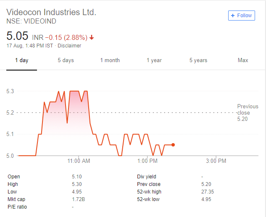This screenshot has height=217, width=266.
Task: Click the 5.05 current price
Action: pyautogui.click(x=17, y=36)
